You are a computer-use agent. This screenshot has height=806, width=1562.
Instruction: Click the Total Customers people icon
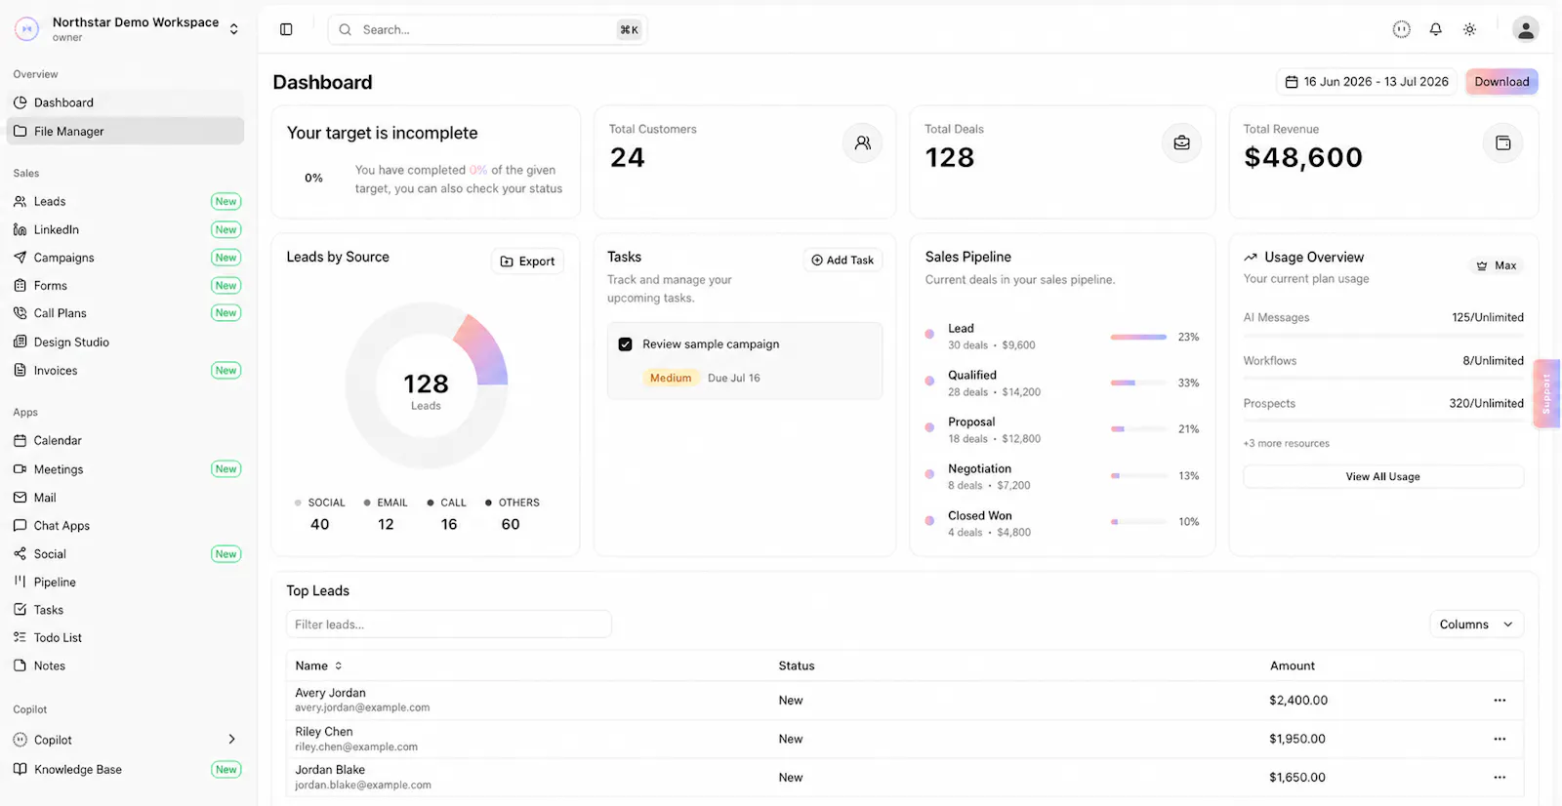tap(862, 142)
